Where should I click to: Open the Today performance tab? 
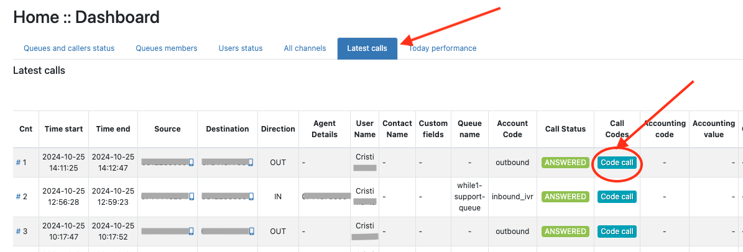pyautogui.click(x=443, y=48)
